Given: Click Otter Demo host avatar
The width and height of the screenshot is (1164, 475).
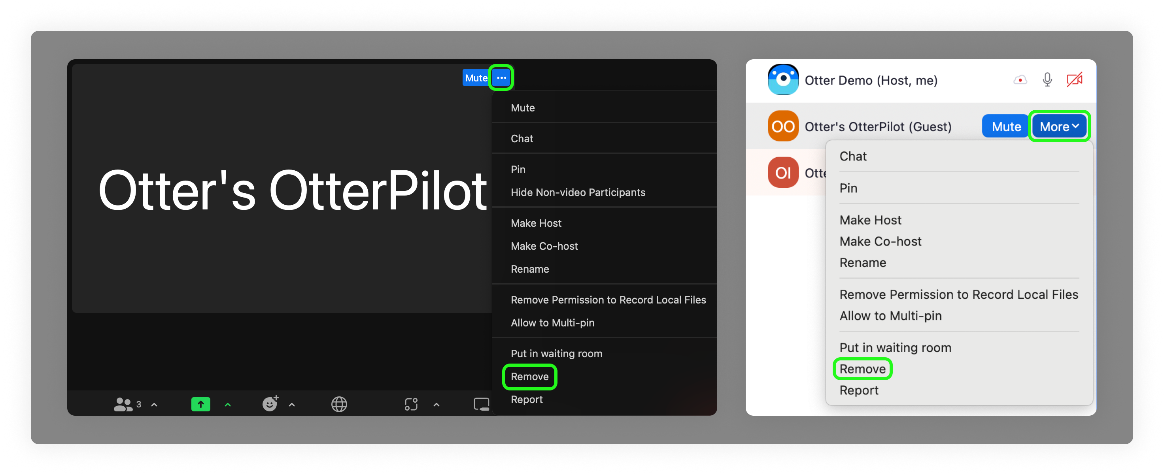Looking at the screenshot, I should point(782,80).
